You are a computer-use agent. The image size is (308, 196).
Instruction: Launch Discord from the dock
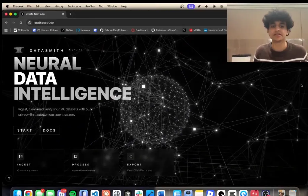62,193
